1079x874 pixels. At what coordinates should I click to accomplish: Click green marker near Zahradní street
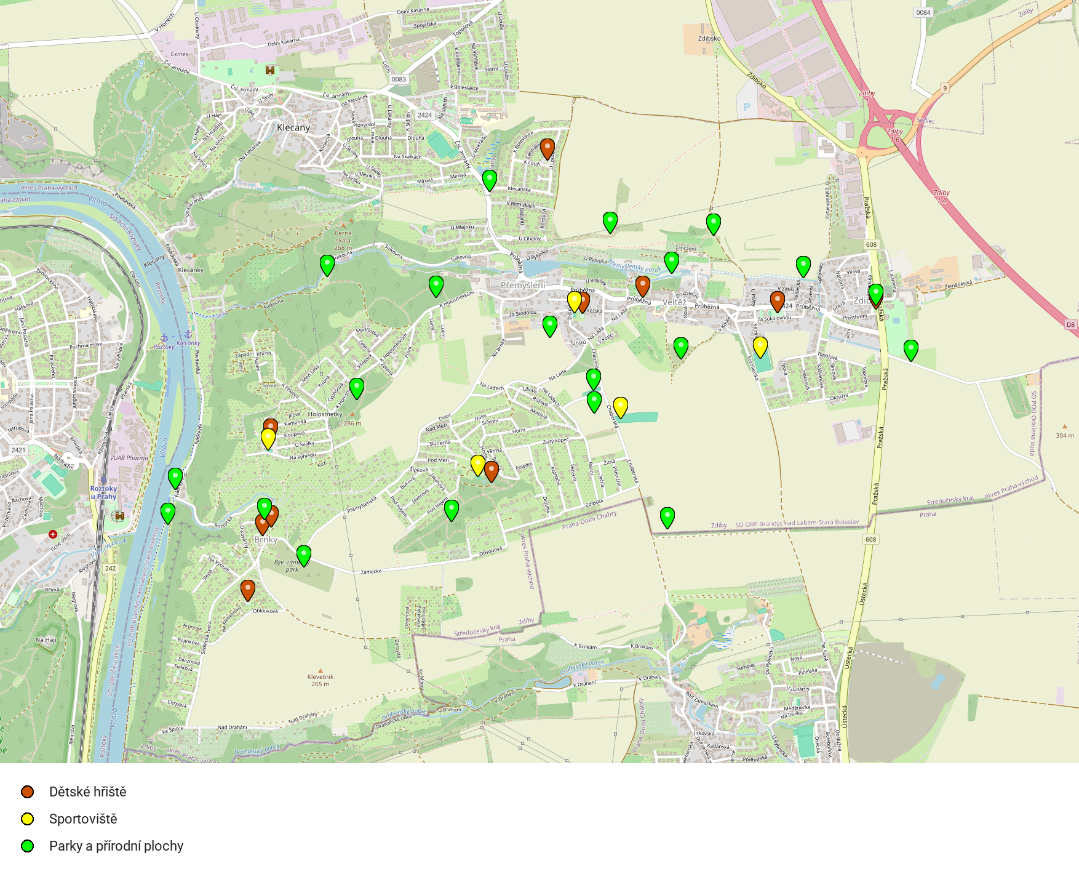point(672,262)
